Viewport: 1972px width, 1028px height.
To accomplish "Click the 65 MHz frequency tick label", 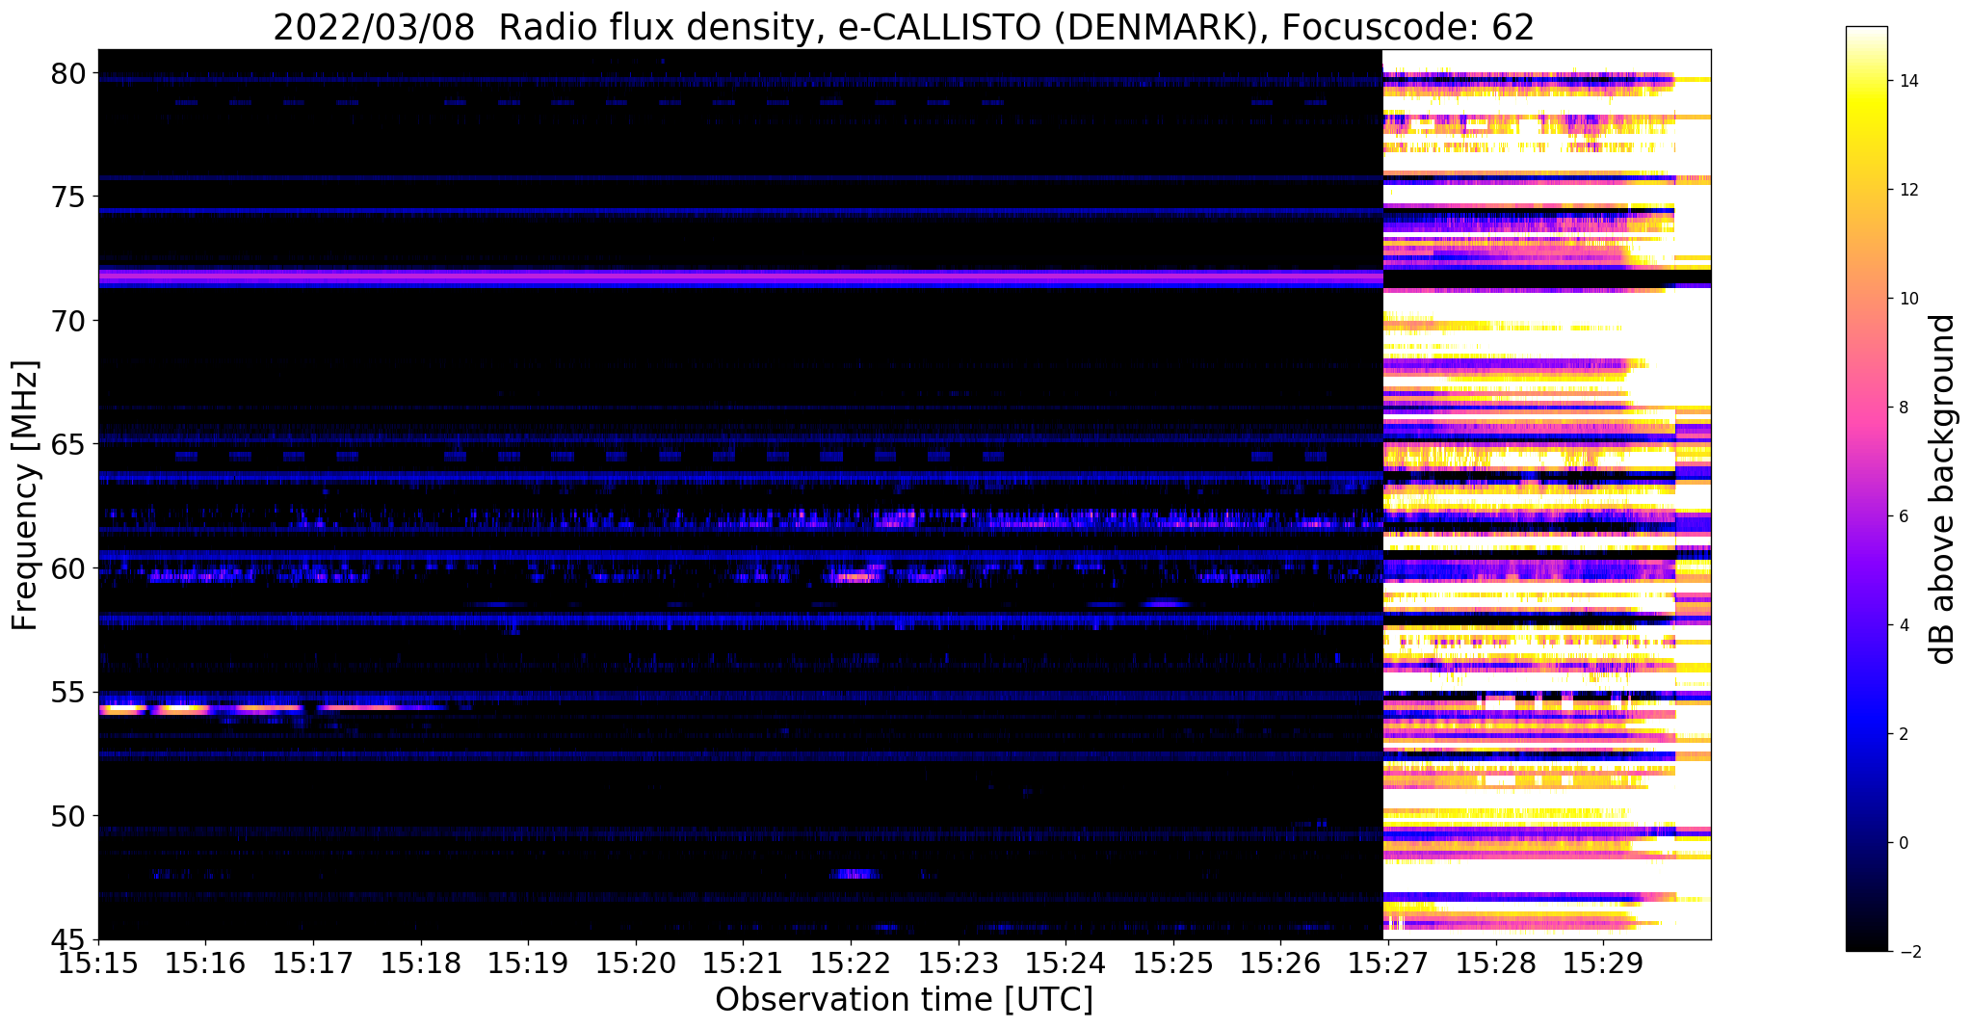I will click(x=68, y=445).
